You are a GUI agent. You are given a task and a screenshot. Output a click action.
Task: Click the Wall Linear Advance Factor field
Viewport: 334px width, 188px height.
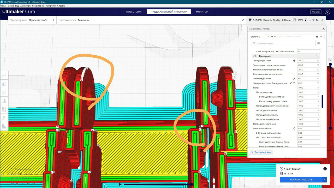click(308, 138)
